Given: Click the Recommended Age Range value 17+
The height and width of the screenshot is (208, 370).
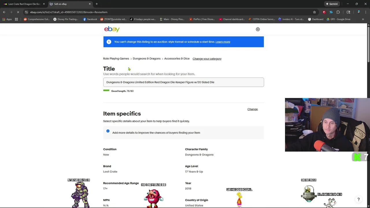Looking at the screenshot, I should (105, 189).
